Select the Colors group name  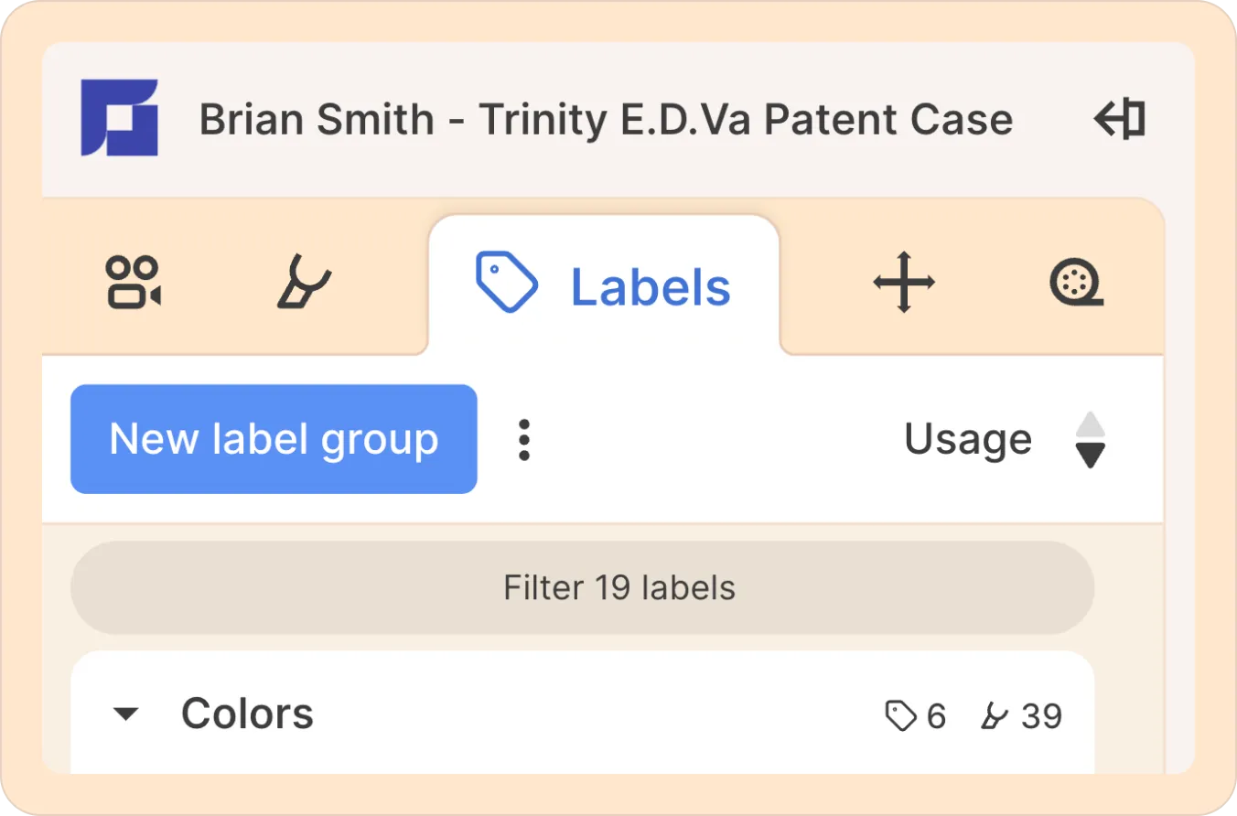tap(247, 714)
